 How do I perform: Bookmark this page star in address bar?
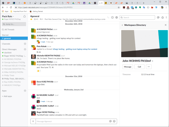119,7
